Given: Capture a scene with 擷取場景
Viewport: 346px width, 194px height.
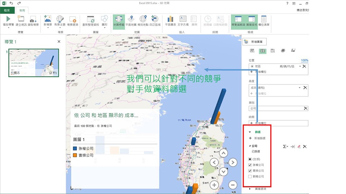Looking at the screenshot, I should pyautogui.click(x=33, y=21).
